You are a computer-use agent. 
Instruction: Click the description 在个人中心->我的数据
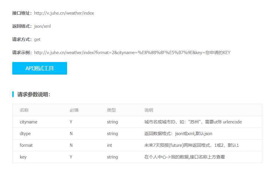[185, 157]
